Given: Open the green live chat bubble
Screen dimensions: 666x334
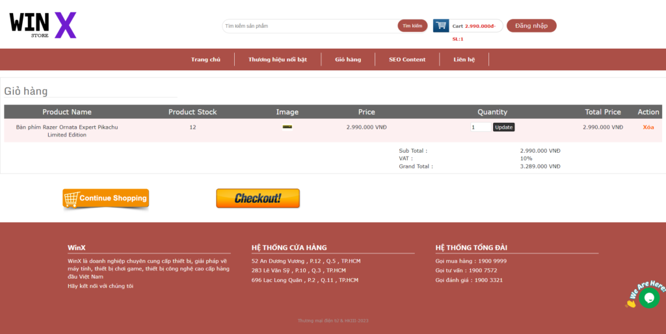Looking at the screenshot, I should pos(649,298).
